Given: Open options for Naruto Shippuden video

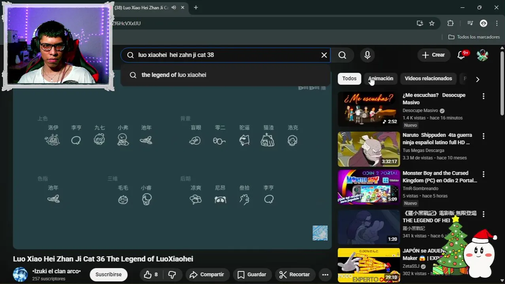Looking at the screenshot, I should click(483, 136).
